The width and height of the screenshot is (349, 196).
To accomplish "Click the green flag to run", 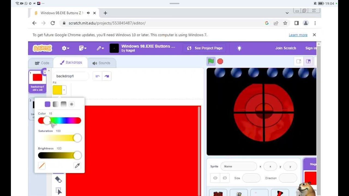I will (211, 61).
